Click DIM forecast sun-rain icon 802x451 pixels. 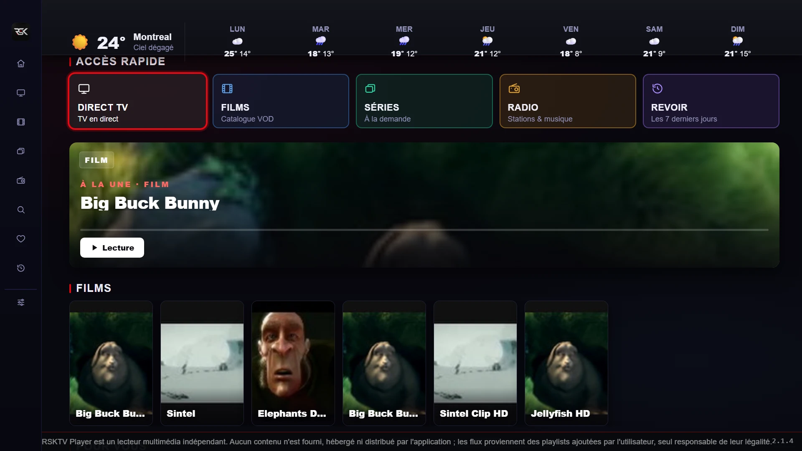click(738, 41)
